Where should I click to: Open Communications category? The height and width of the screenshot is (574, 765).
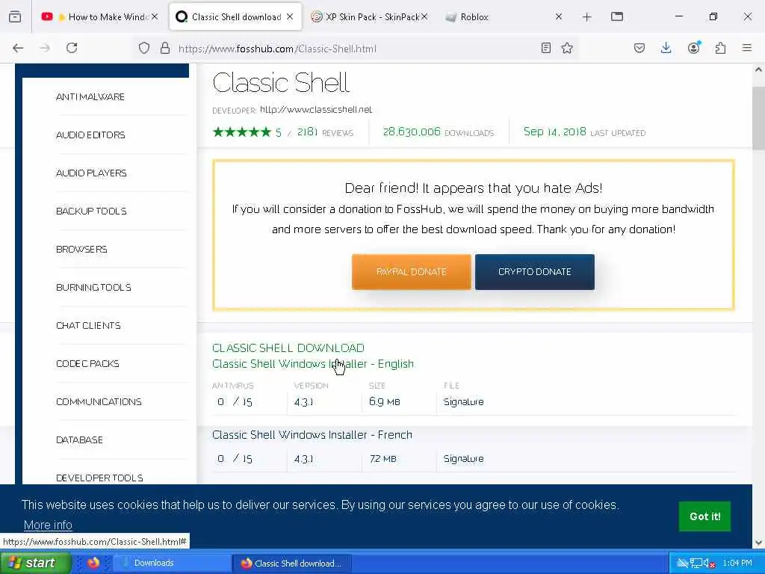(x=99, y=401)
